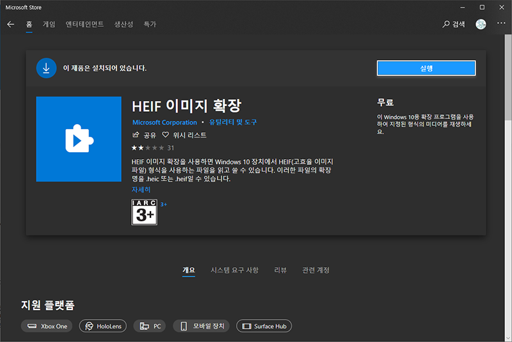This screenshot has width=512, height=342.
Task: Click the 지원 플랫폼 heading
Action: (48, 305)
